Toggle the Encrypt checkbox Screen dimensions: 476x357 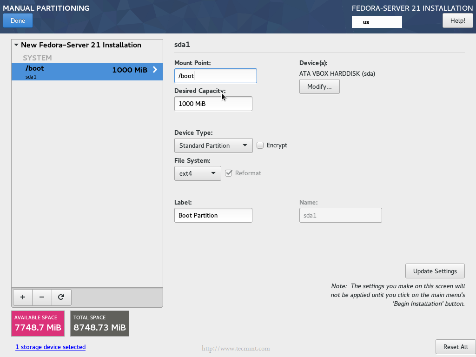260,145
